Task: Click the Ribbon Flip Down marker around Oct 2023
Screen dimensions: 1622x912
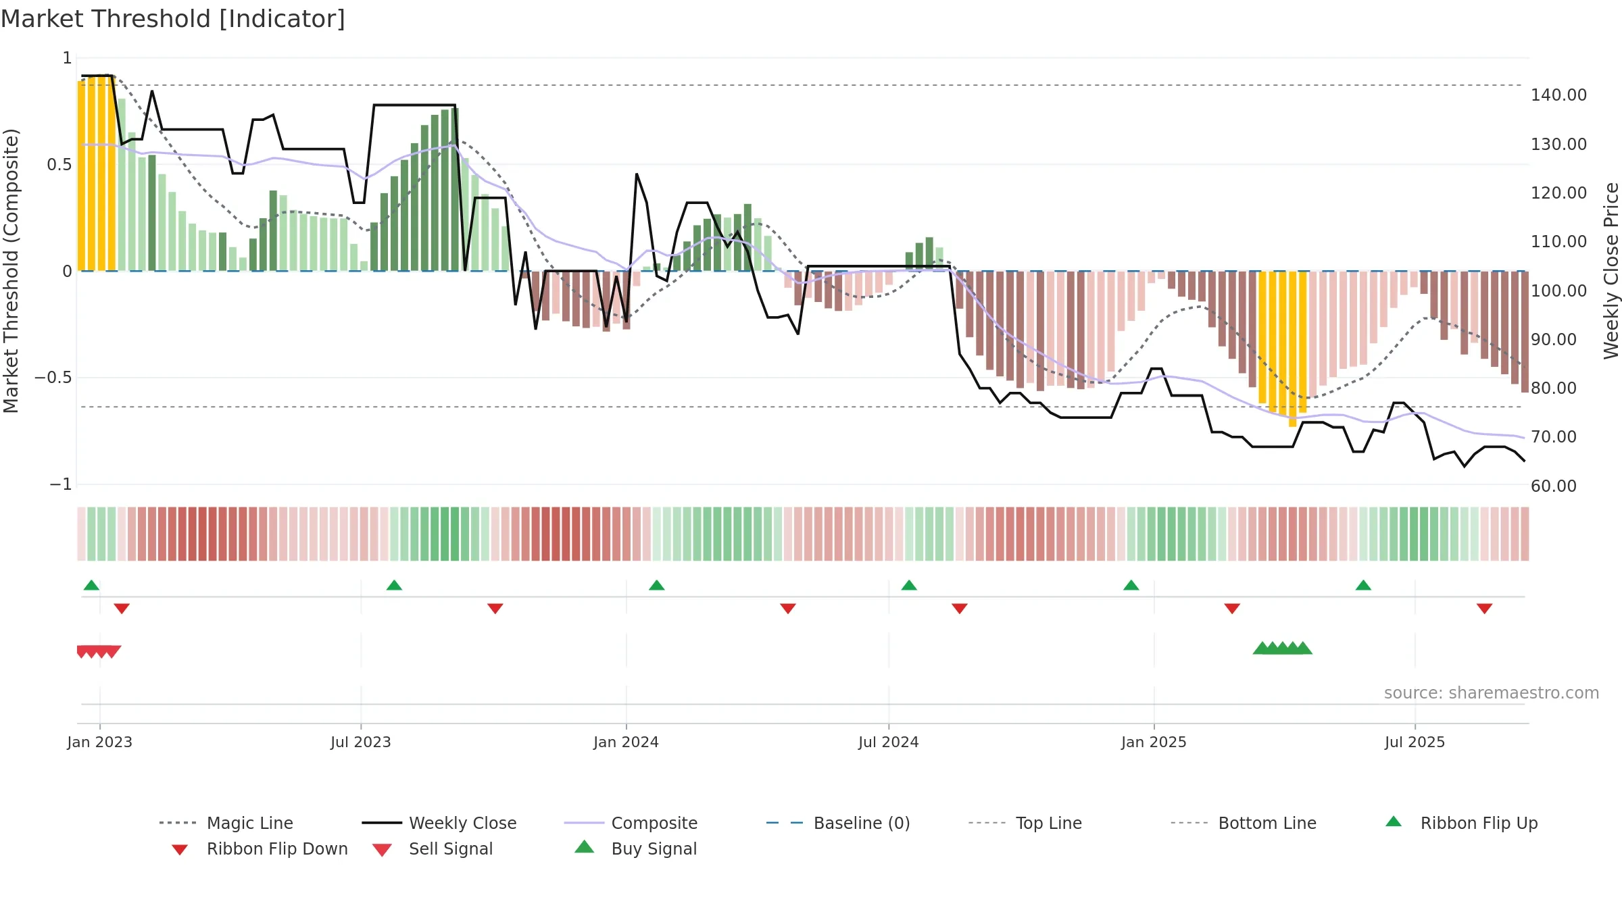Action: [x=495, y=609]
